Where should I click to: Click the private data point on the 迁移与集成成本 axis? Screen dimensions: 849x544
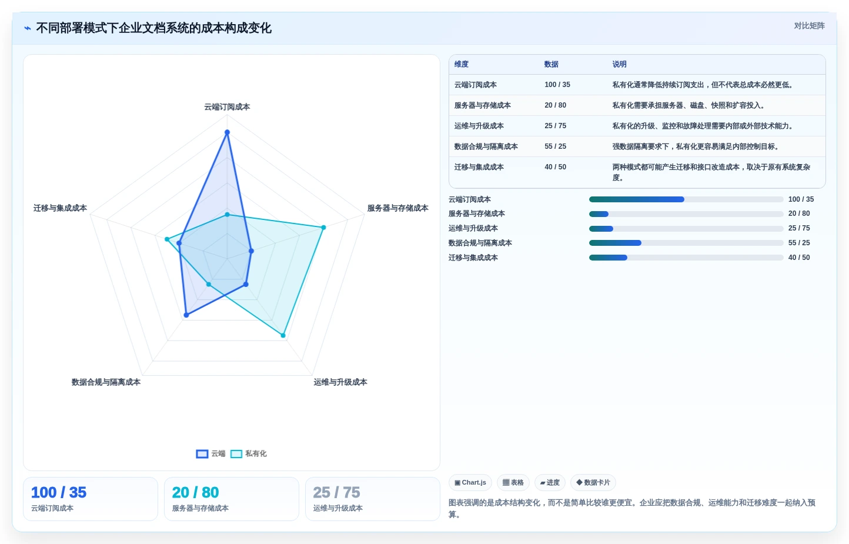coord(167,239)
